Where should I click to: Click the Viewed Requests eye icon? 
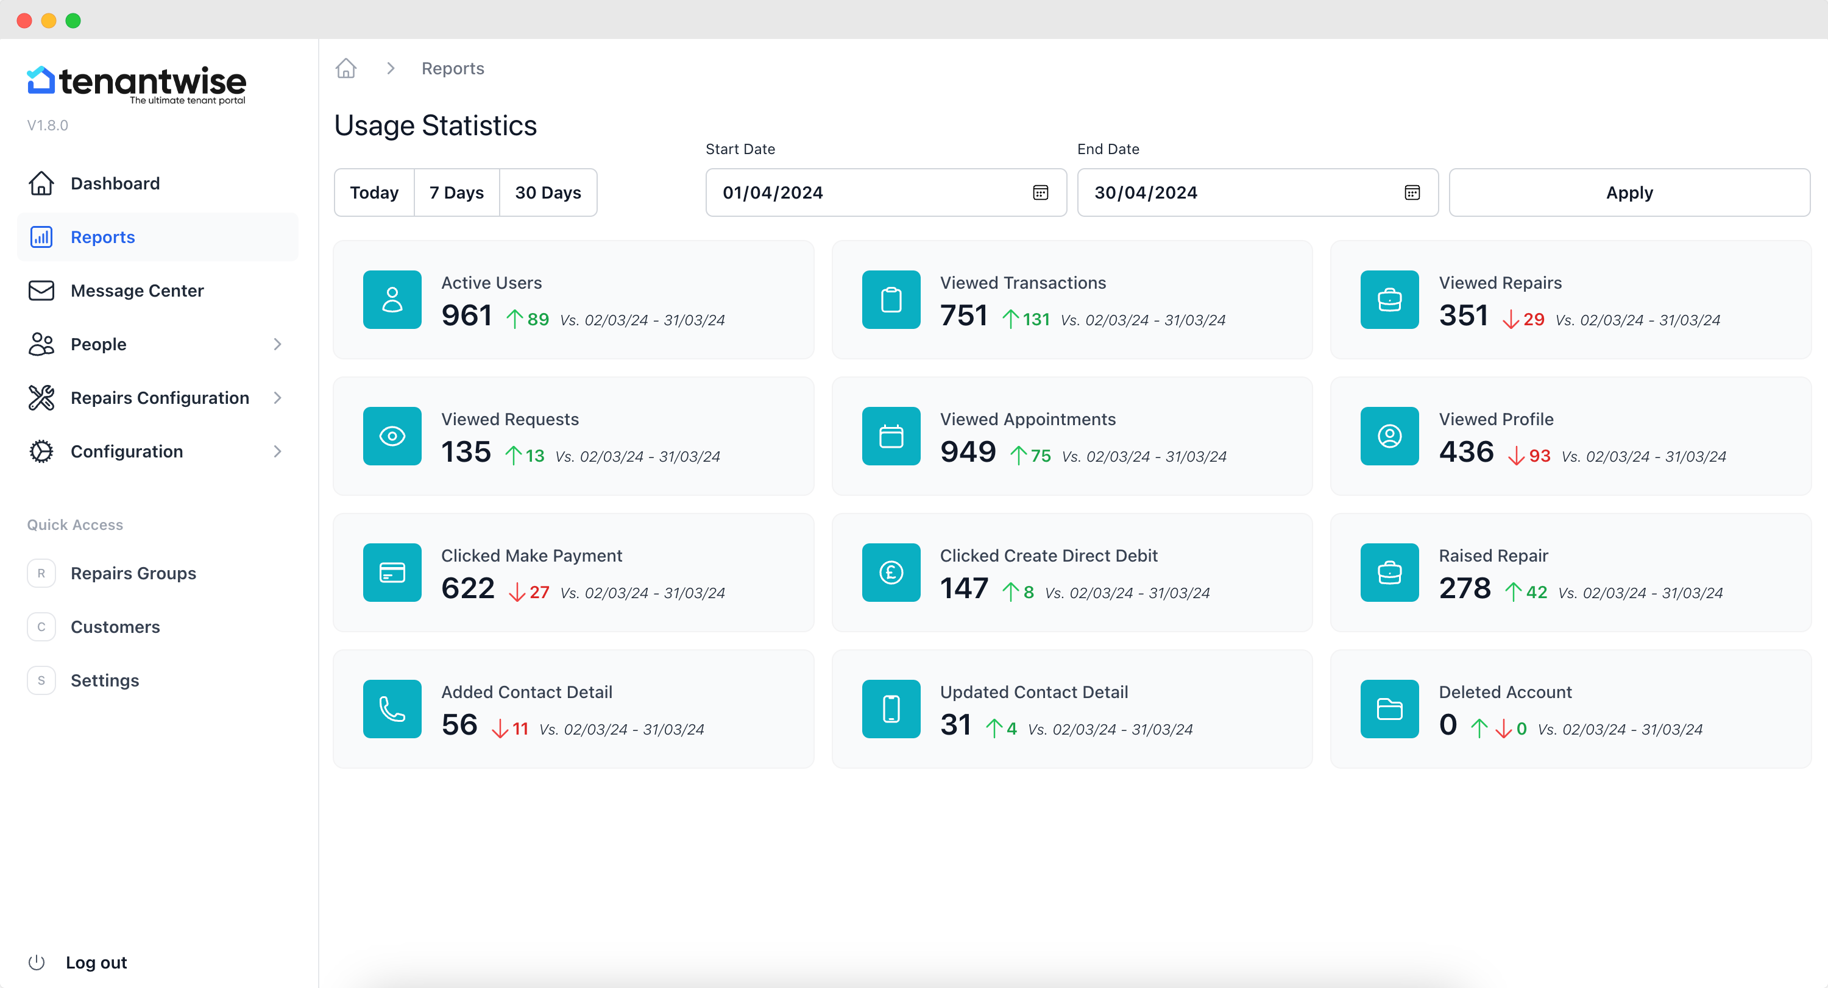click(392, 436)
